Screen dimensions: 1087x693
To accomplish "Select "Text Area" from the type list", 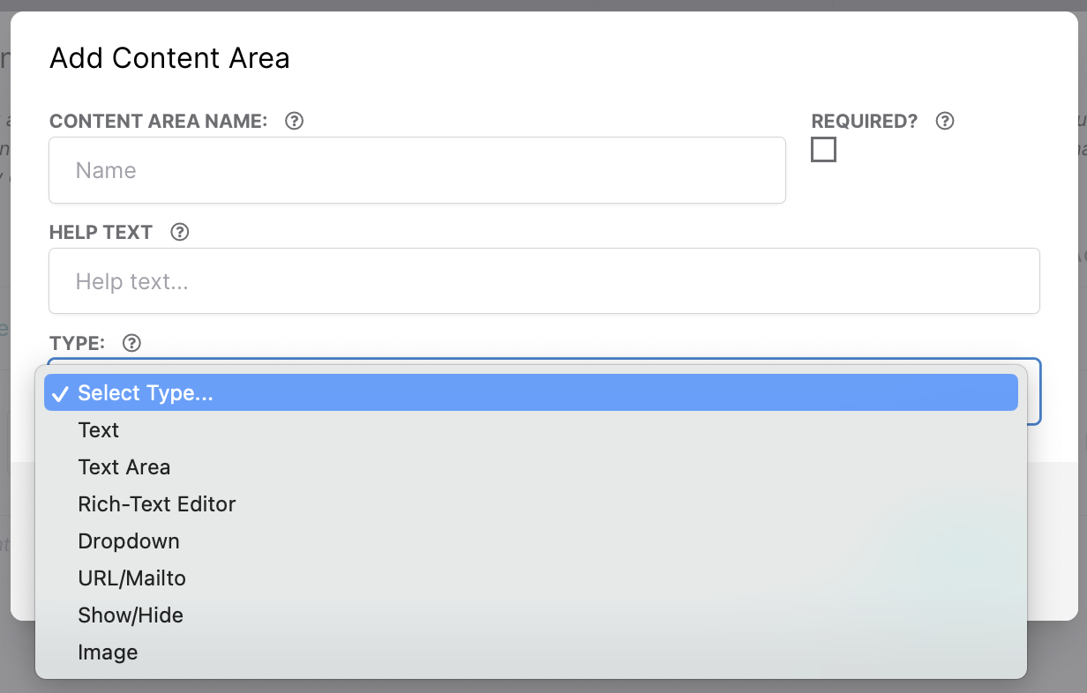I will pos(124,467).
